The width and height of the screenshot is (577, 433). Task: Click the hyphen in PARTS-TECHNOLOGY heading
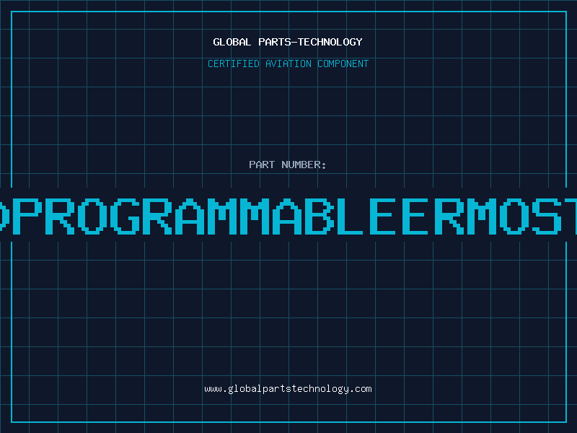(294, 42)
